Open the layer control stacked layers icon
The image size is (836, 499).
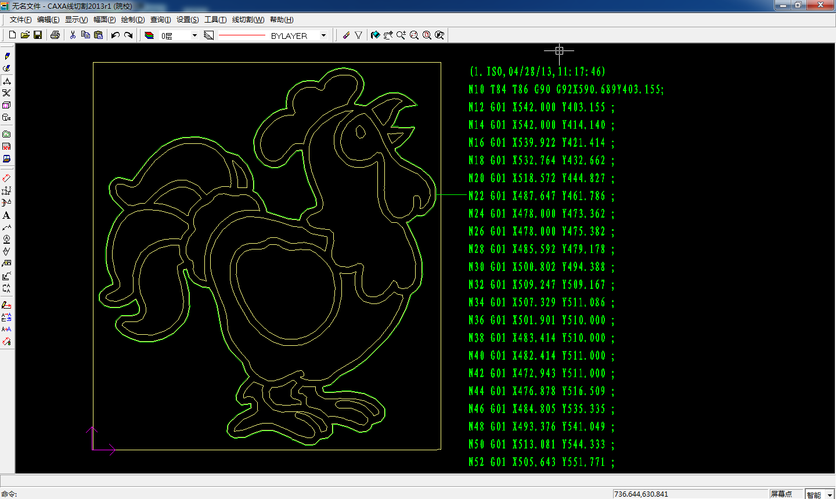click(x=149, y=35)
